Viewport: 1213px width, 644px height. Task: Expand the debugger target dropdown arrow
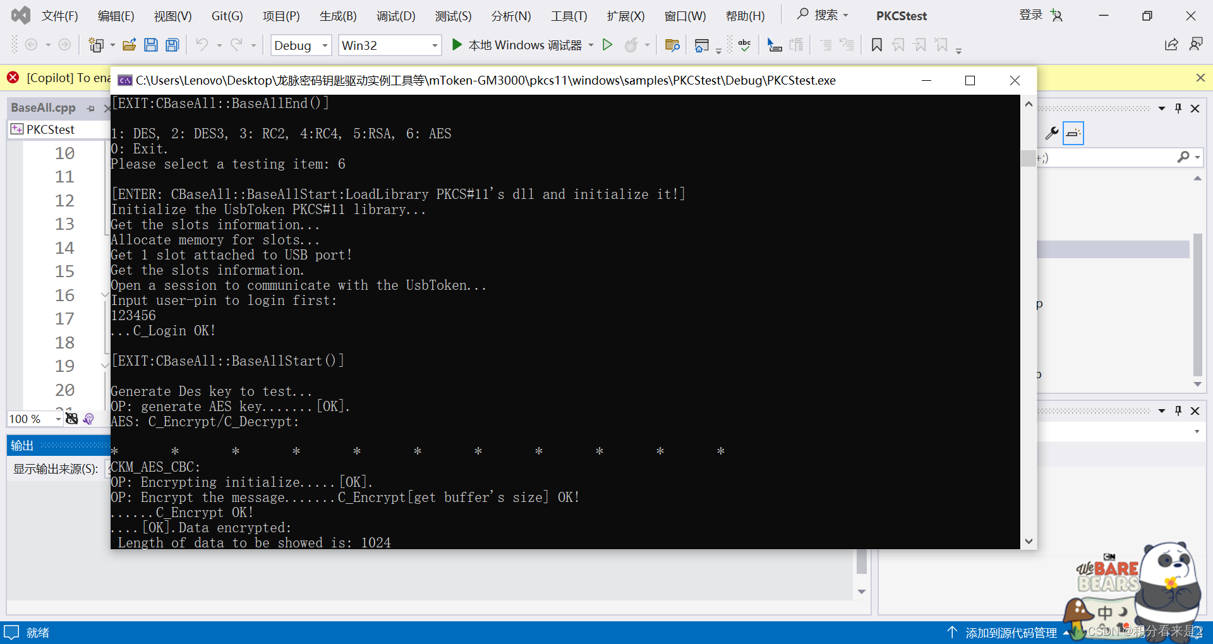(591, 45)
